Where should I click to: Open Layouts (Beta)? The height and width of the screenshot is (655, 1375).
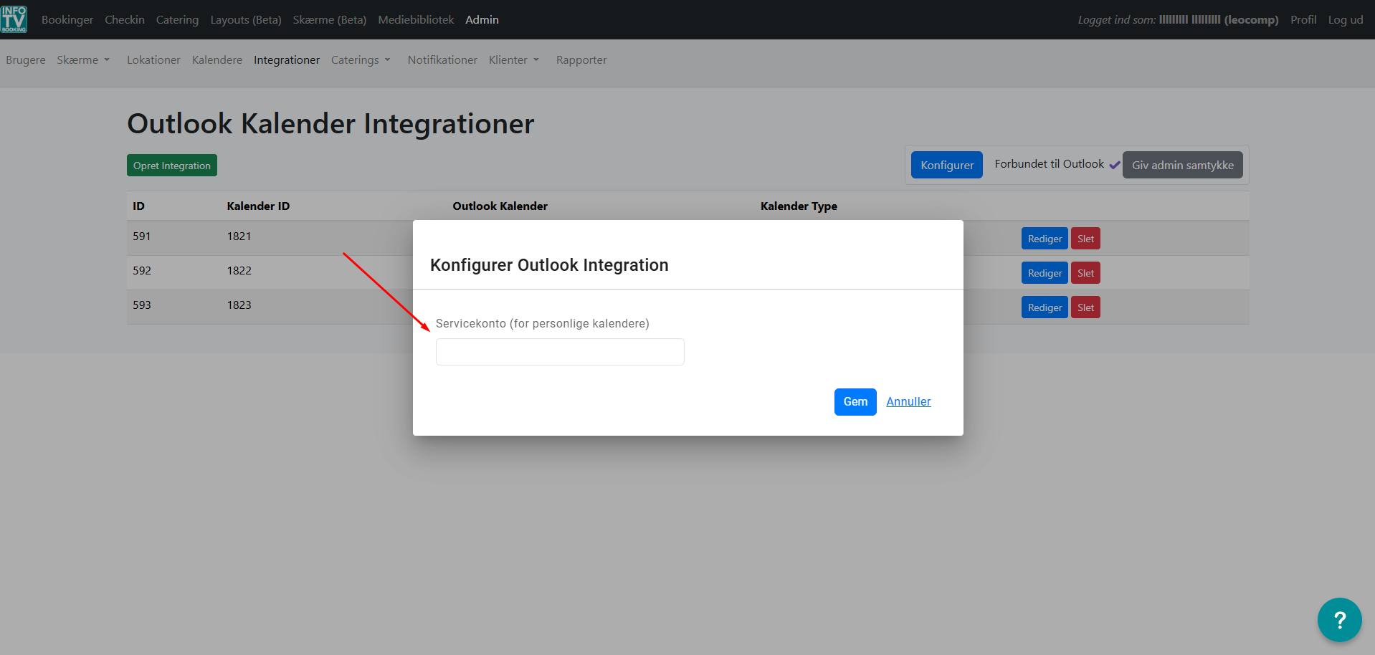[x=246, y=19]
